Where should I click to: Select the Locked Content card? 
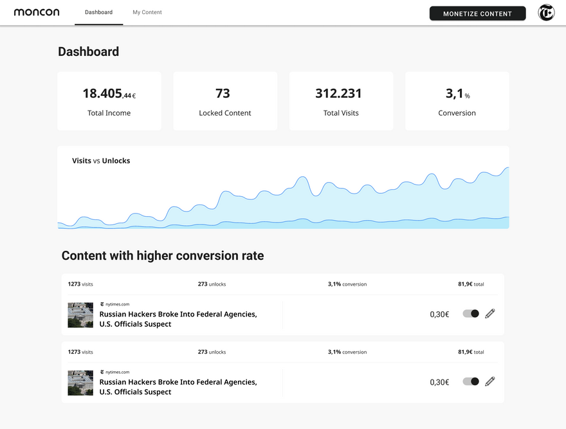click(x=225, y=101)
